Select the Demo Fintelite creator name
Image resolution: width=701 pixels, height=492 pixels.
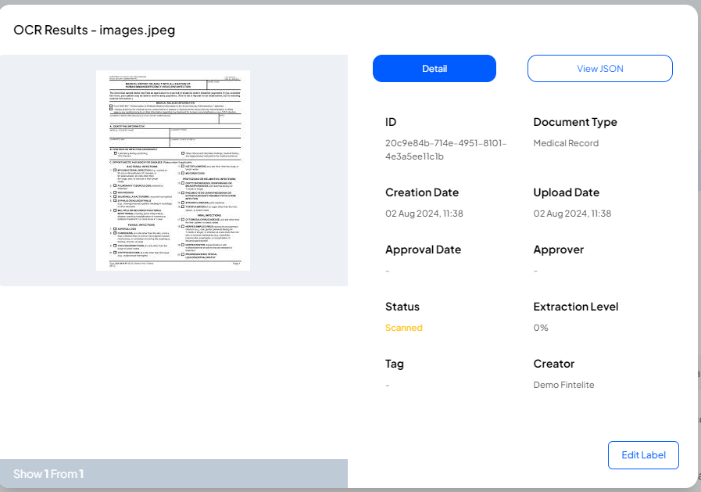(564, 385)
